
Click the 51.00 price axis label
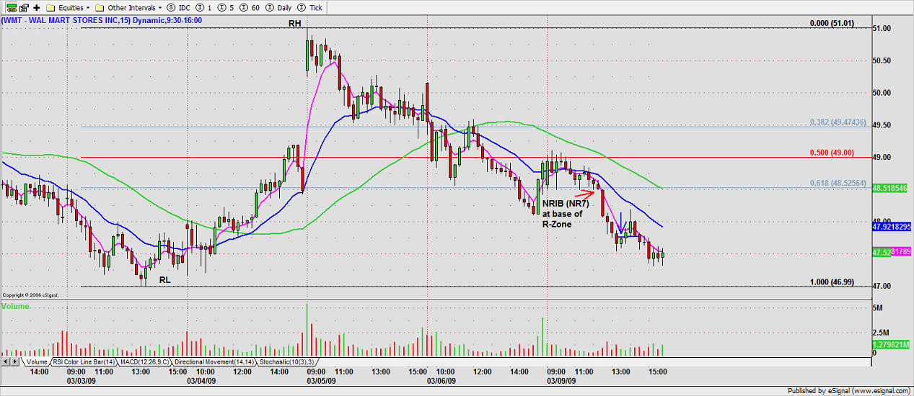[882, 28]
